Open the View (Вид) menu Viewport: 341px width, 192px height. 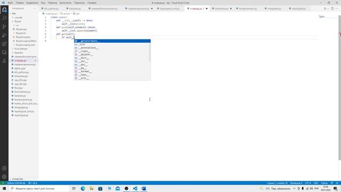click(x=43, y=3)
